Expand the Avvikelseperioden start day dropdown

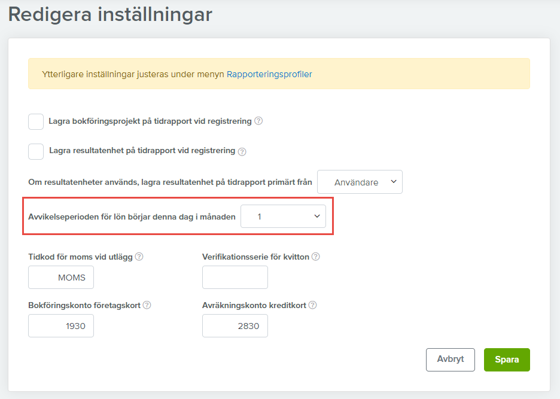pyautogui.click(x=283, y=217)
